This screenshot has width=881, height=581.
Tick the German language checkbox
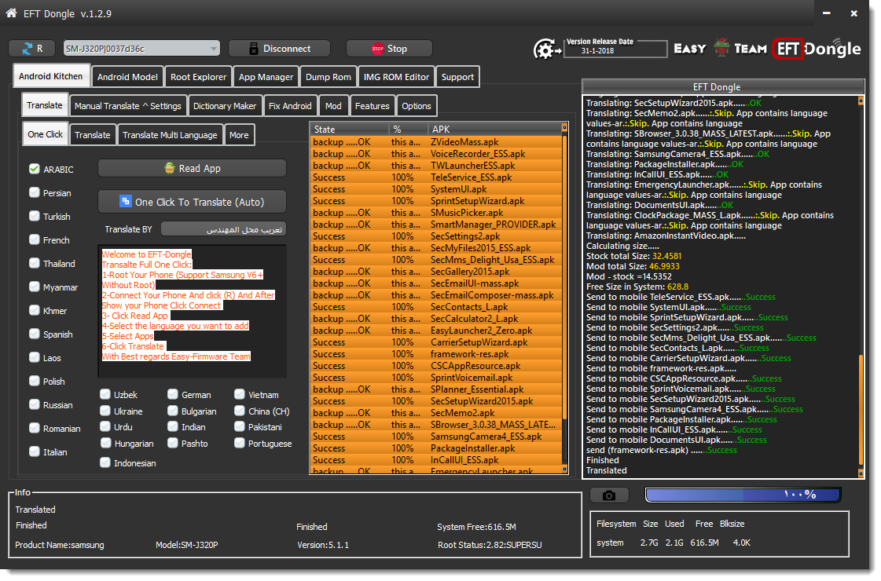point(172,395)
